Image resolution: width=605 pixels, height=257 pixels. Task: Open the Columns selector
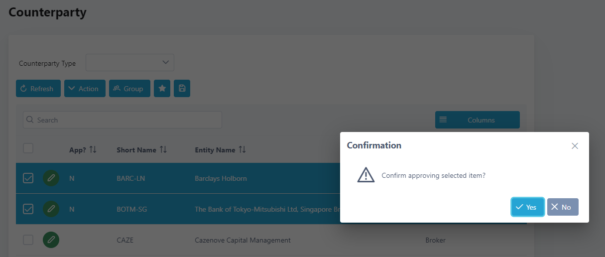point(478,120)
